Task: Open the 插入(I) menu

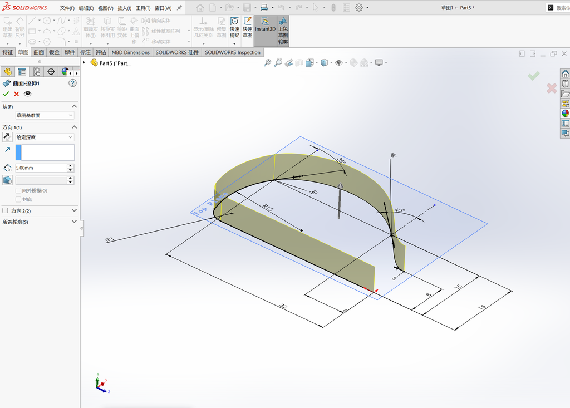Action: 124,8
